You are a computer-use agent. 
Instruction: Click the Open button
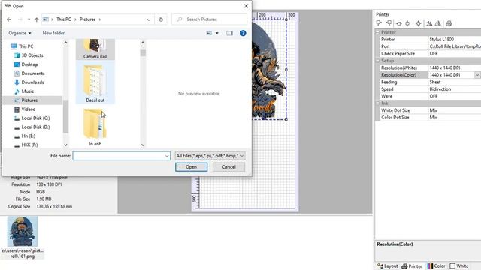pos(191,167)
